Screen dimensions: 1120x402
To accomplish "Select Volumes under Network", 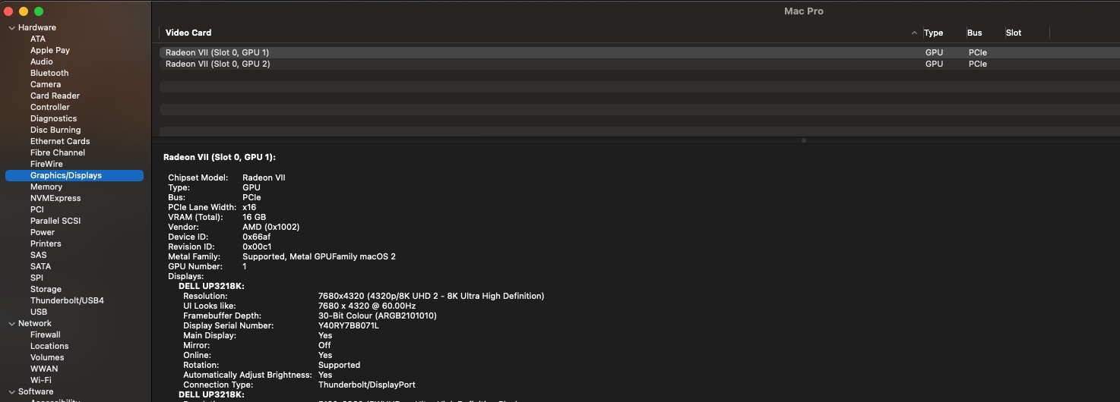I will [47, 357].
